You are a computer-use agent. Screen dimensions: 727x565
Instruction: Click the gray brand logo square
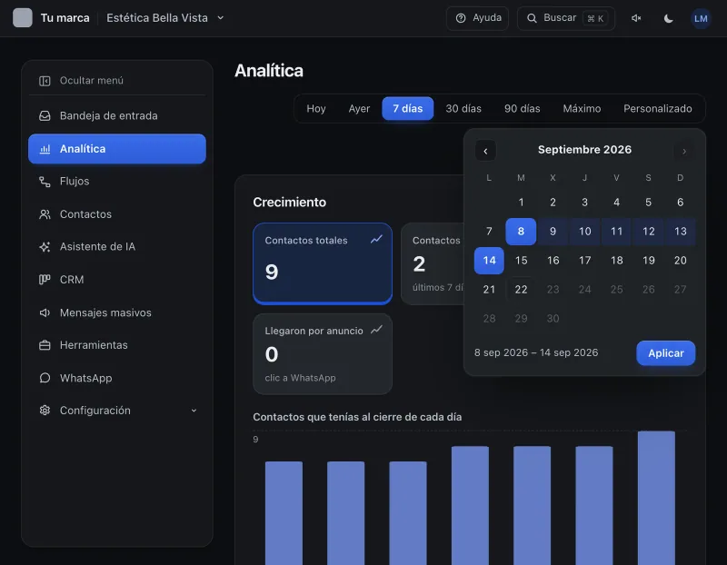[x=22, y=18]
